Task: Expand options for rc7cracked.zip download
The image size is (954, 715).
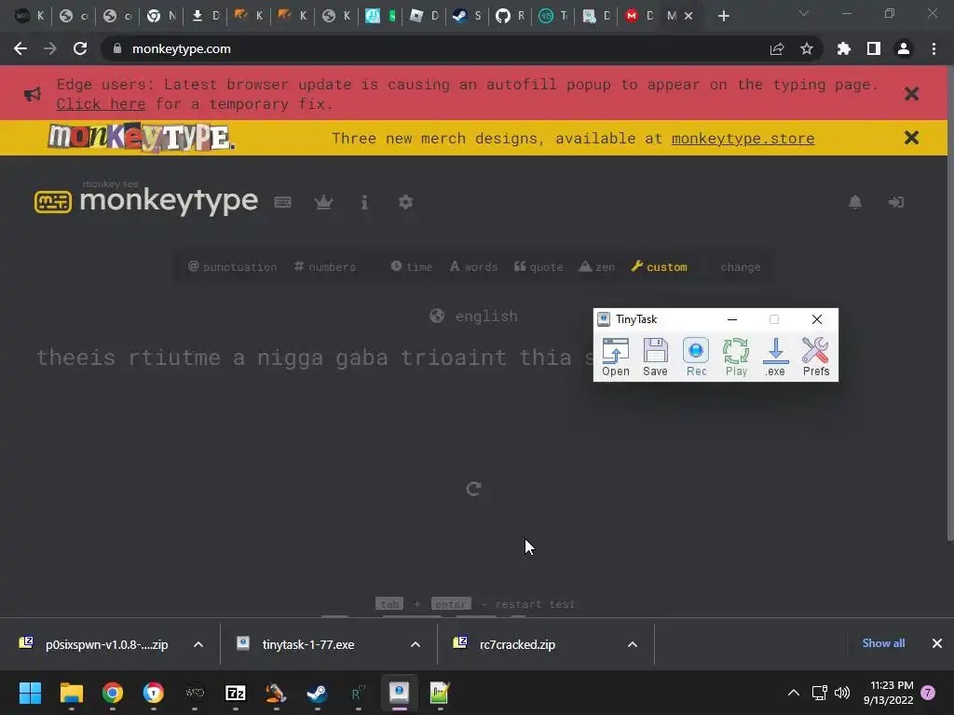Action: coord(633,644)
